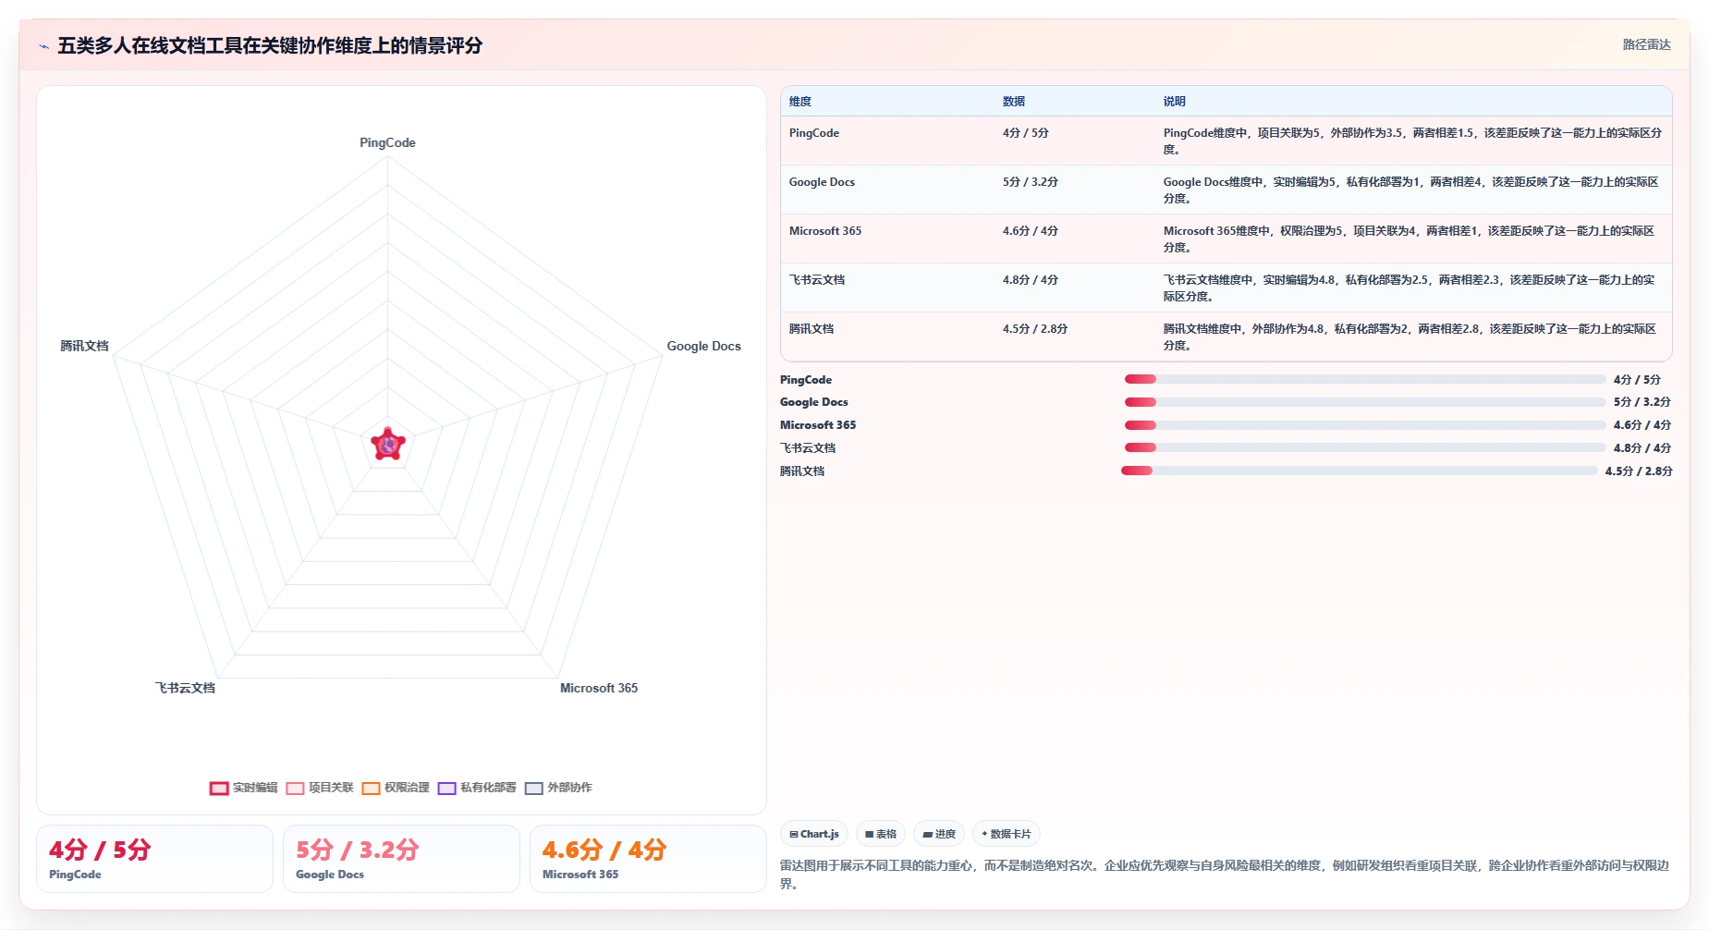1709x930 pixels.
Task: Click the 数据 column header
Action: pyautogui.click(x=1014, y=102)
